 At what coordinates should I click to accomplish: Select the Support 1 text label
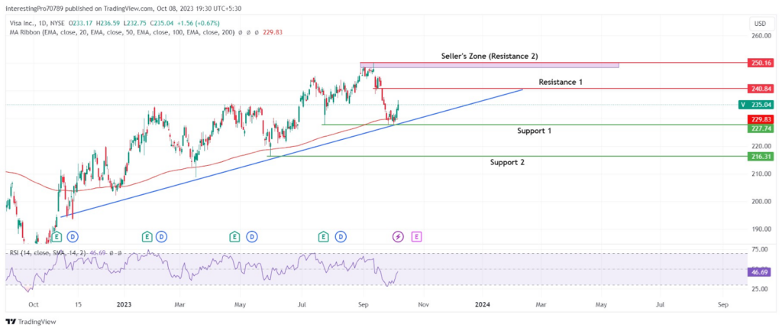click(534, 131)
